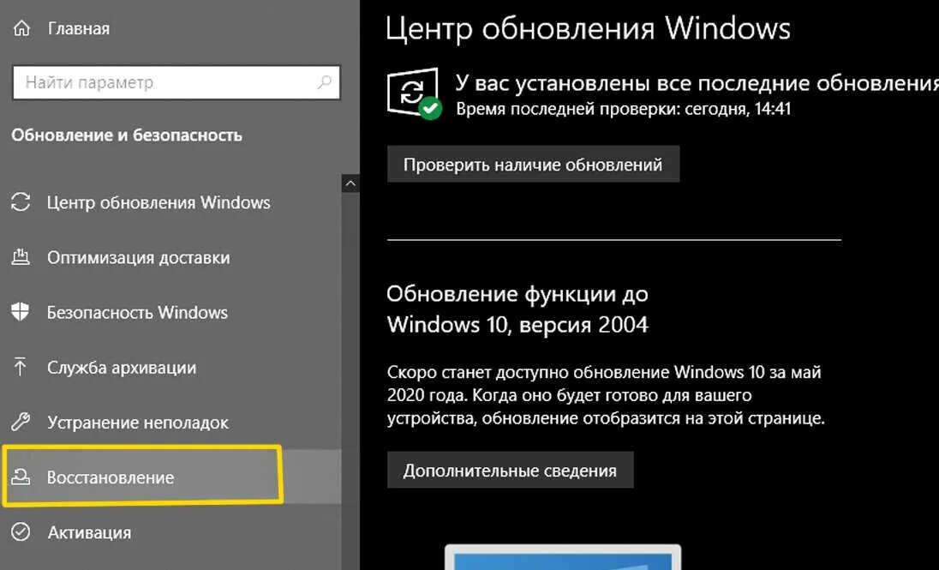This screenshot has width=939, height=570.
Task: Click Проверить наличие обновлений button
Action: pos(533,165)
